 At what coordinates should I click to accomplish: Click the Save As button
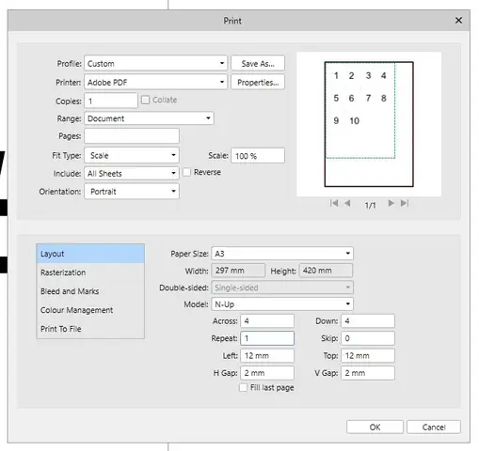(258, 64)
